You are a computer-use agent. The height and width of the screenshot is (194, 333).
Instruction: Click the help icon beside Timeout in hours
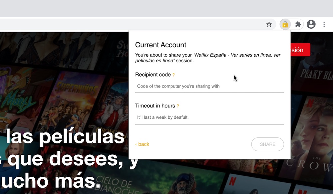(x=178, y=106)
